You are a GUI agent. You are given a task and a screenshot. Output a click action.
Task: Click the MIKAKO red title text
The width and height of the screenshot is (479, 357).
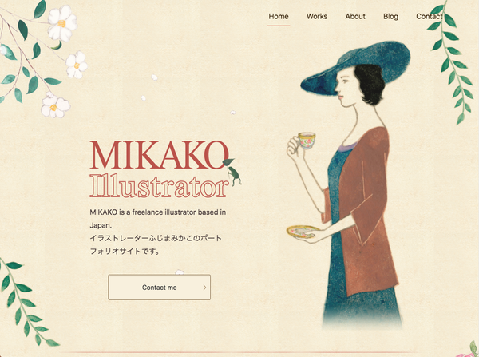[159, 155]
